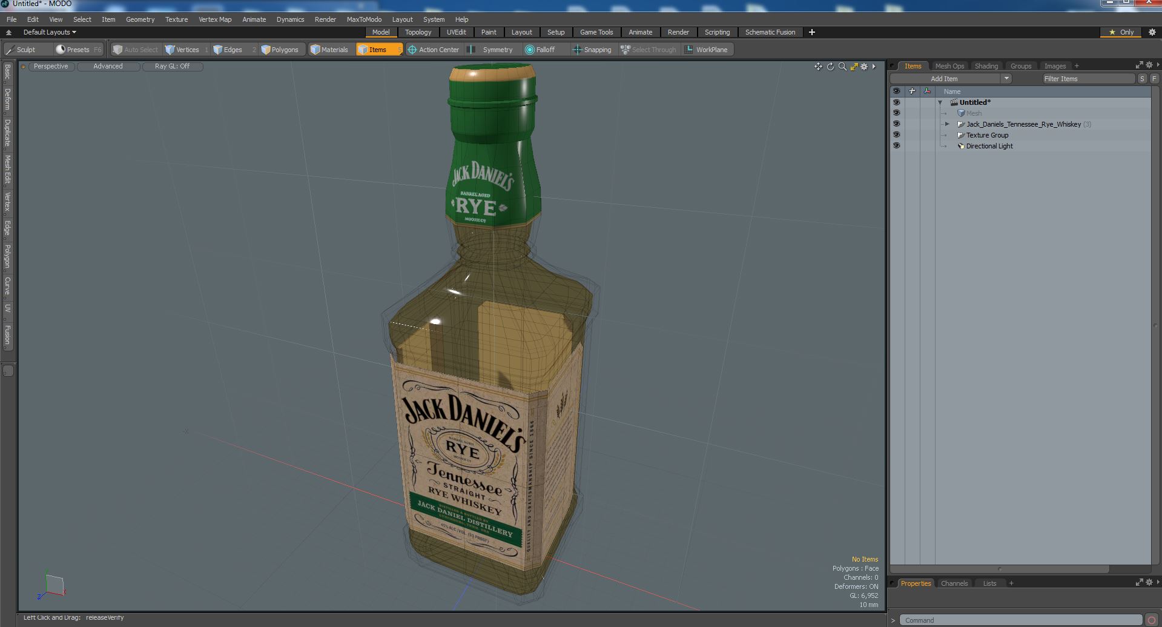Click the F button next to Filter Items
This screenshot has width=1162, height=627.
tap(1154, 79)
